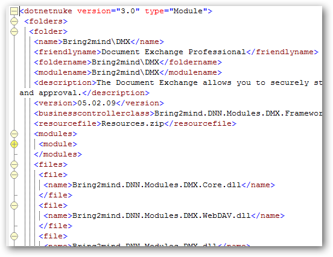Click the description line starting 'The Document Exchange'

[x=178, y=82]
